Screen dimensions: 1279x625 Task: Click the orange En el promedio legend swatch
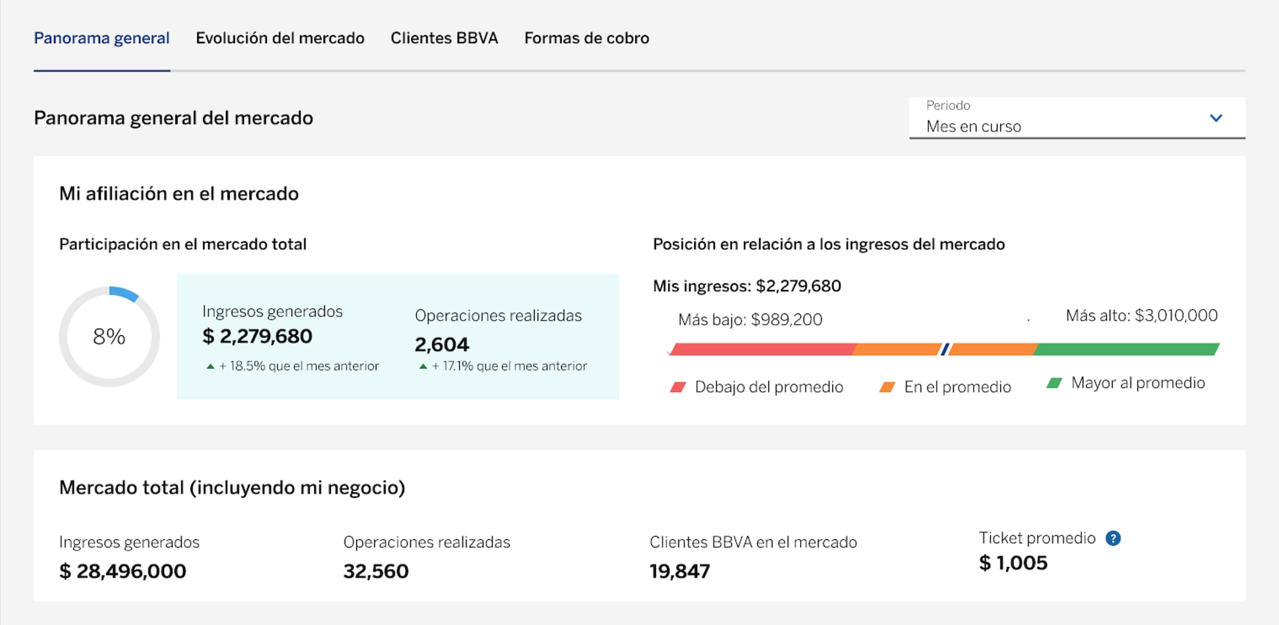[887, 387]
